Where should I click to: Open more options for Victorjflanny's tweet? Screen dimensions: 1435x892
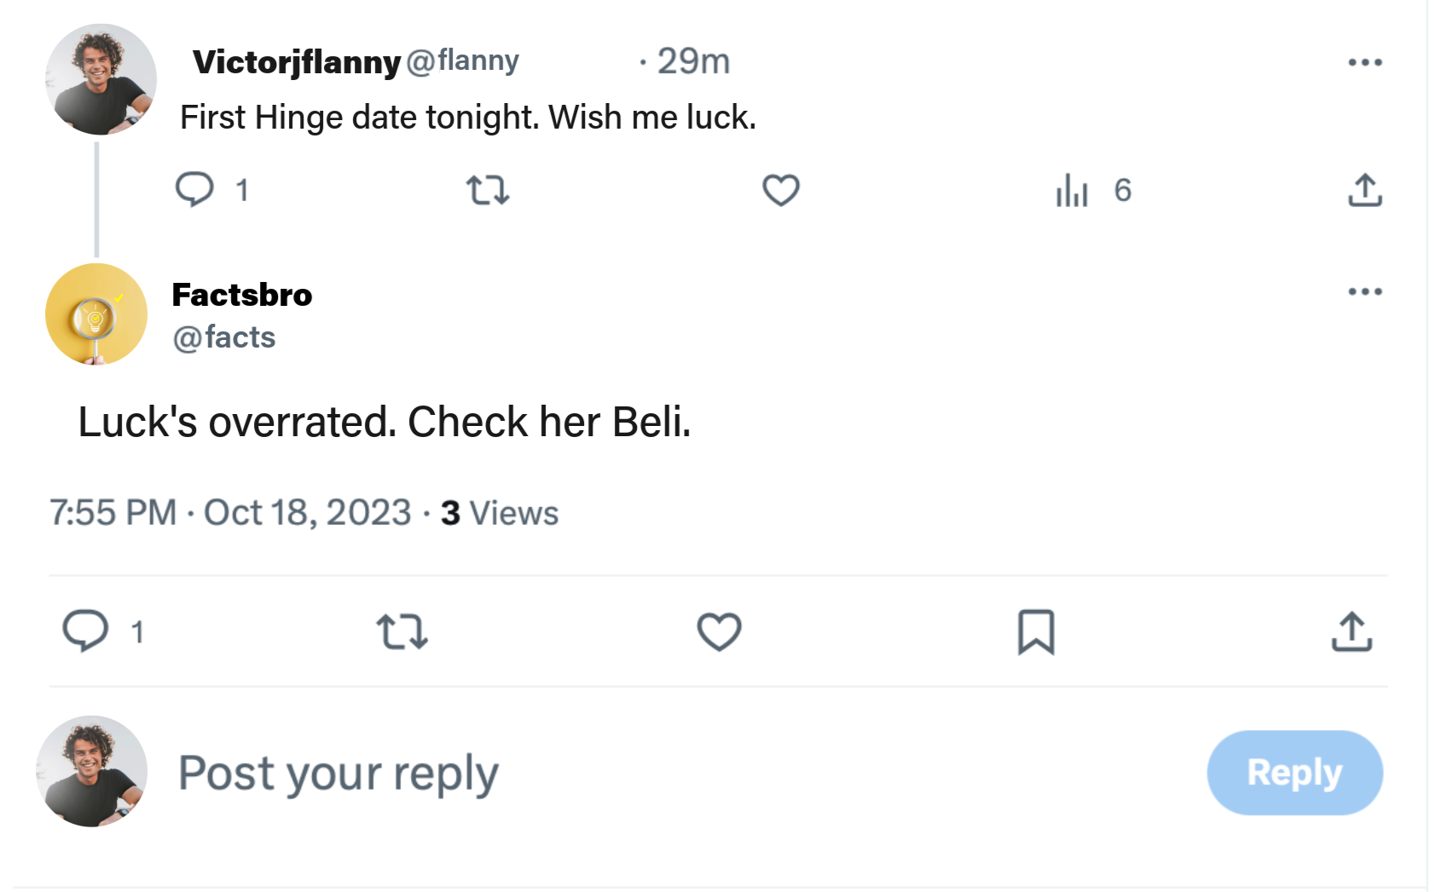pyautogui.click(x=1364, y=62)
